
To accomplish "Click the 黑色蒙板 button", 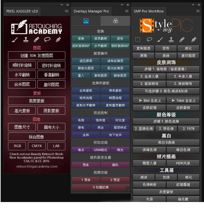I will [x=115, y=91].
